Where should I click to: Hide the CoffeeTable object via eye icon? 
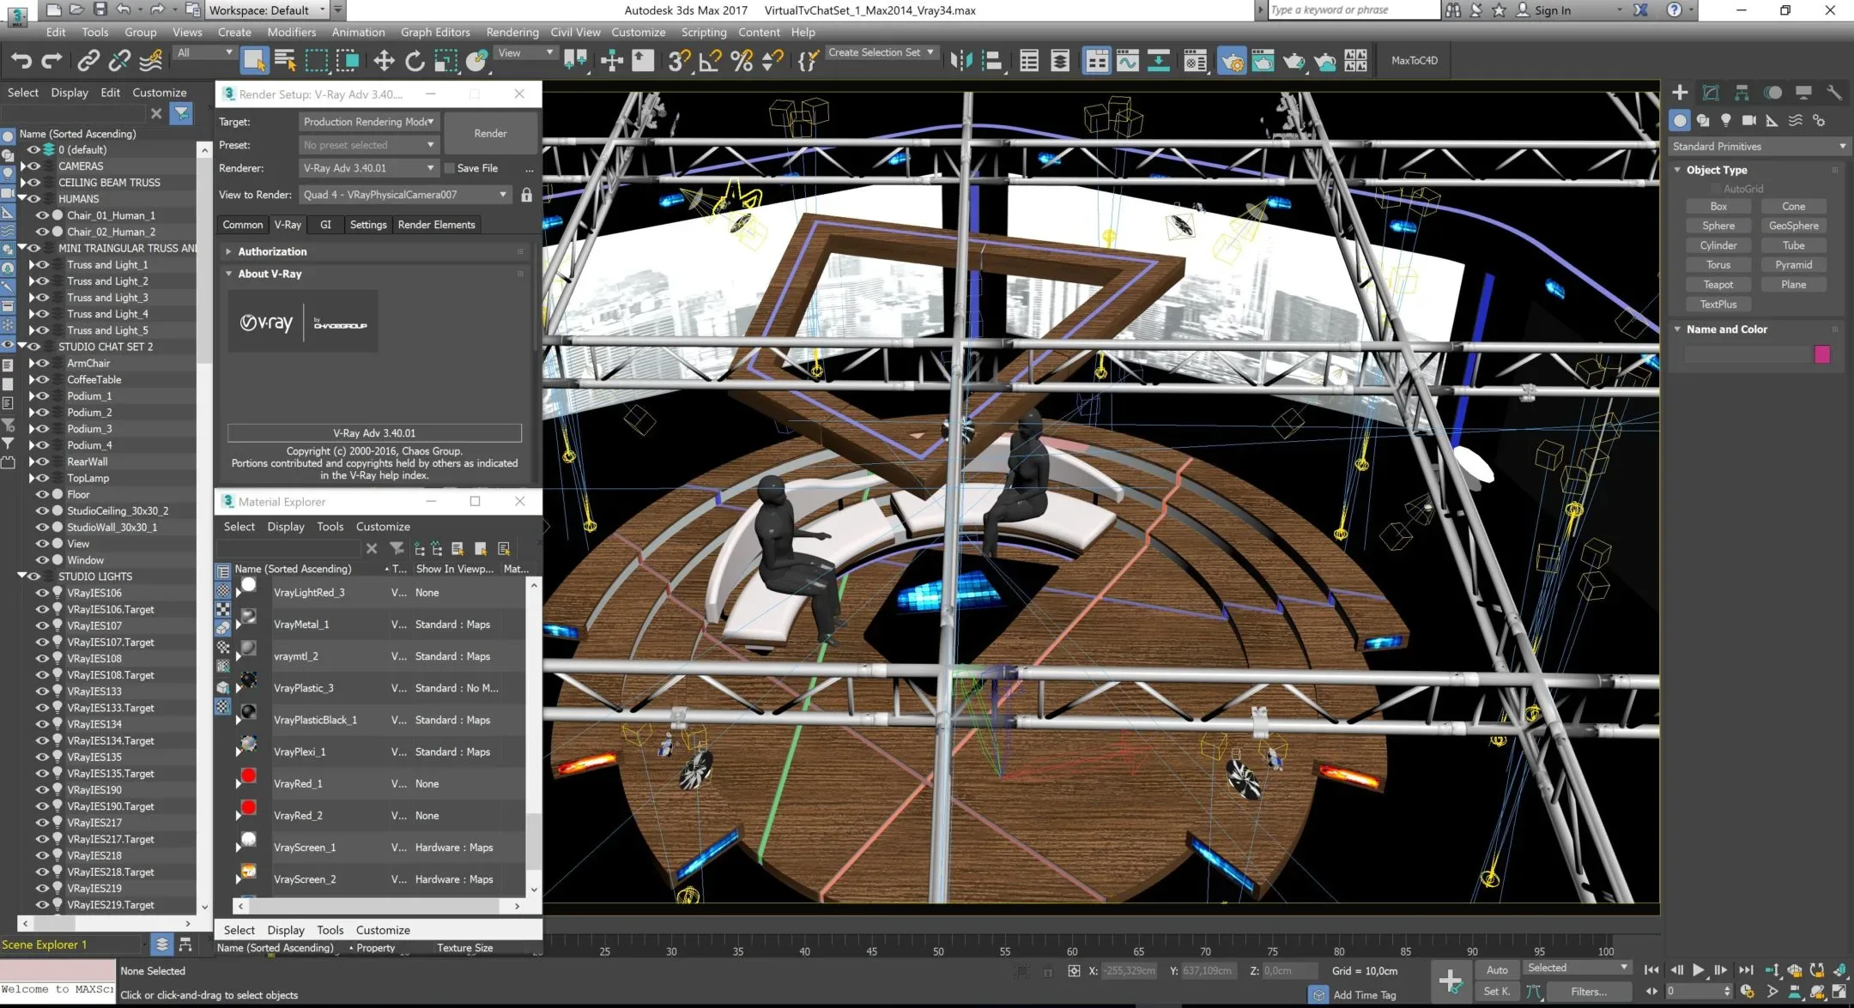[42, 379]
